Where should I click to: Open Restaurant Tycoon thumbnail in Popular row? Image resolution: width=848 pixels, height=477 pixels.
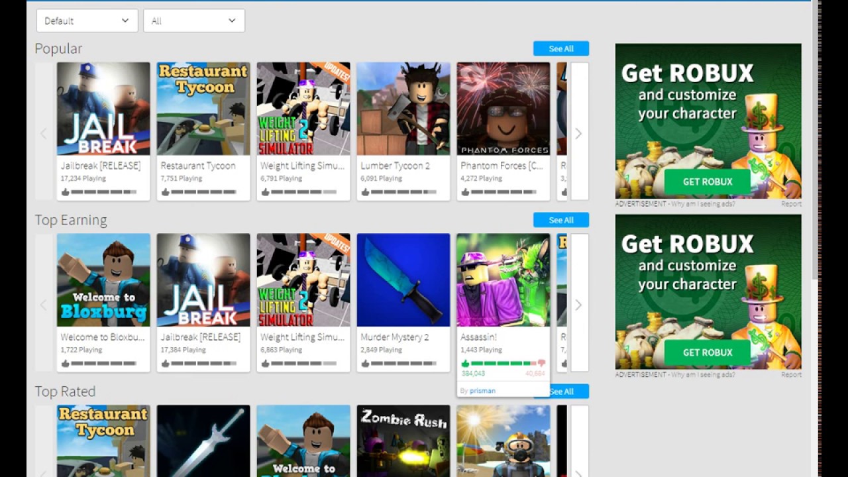(x=203, y=109)
